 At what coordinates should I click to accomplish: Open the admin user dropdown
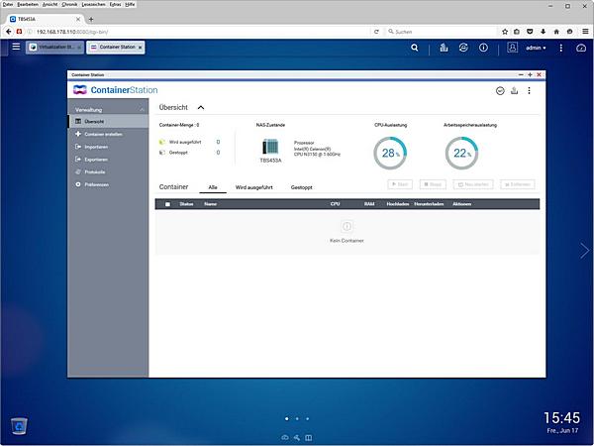(536, 48)
